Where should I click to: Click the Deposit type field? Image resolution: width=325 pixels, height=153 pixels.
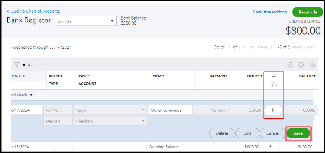(x=58, y=121)
